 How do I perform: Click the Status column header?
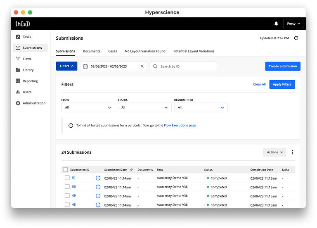[x=208, y=170]
